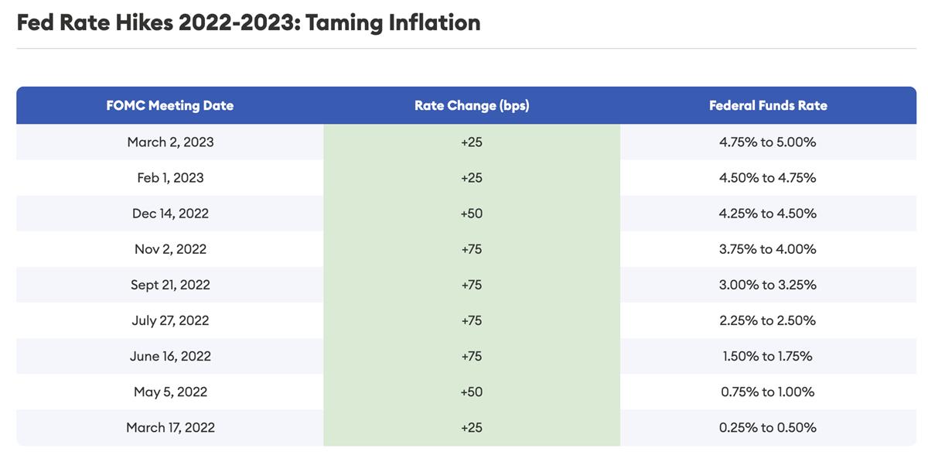Click the Federal Funds Rate column header
928x462 pixels.
point(768,105)
